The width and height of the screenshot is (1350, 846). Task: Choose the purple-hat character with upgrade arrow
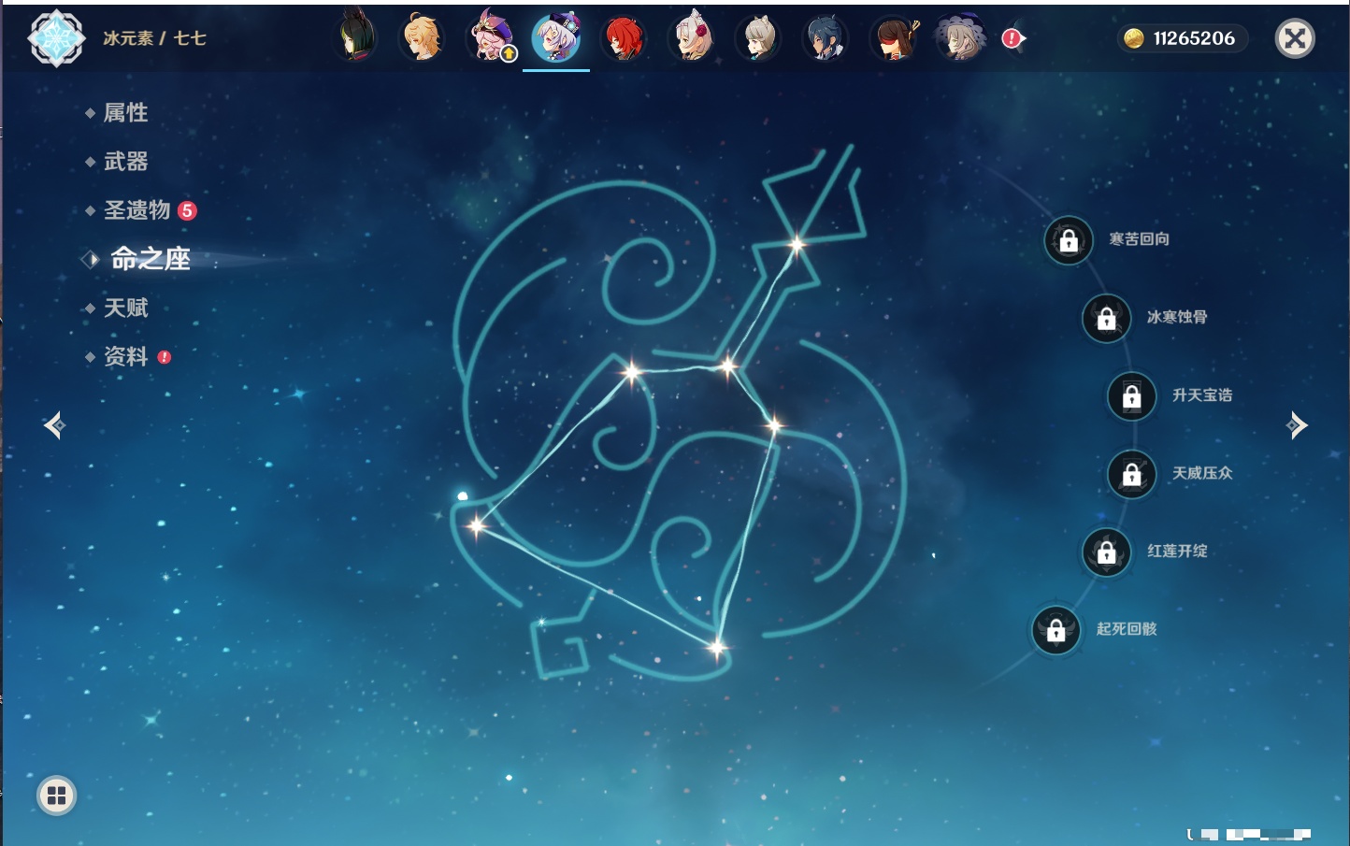pyautogui.click(x=490, y=38)
